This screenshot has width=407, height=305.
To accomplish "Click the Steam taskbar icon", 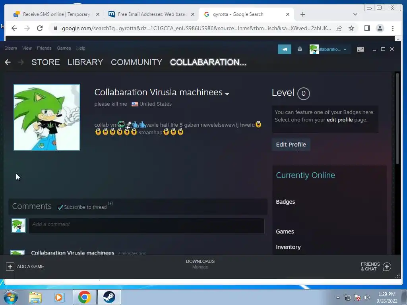I will click(x=109, y=297).
